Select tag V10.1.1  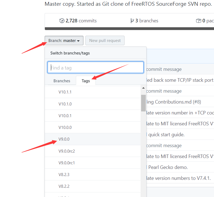[65, 92]
